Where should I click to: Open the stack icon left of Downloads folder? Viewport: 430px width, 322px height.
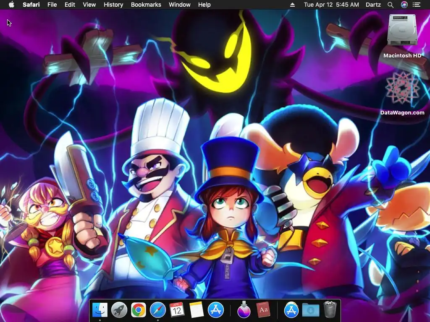tap(291, 310)
